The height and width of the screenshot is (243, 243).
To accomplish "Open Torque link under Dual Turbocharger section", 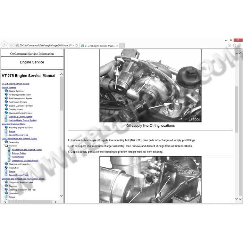I will point(12,171).
